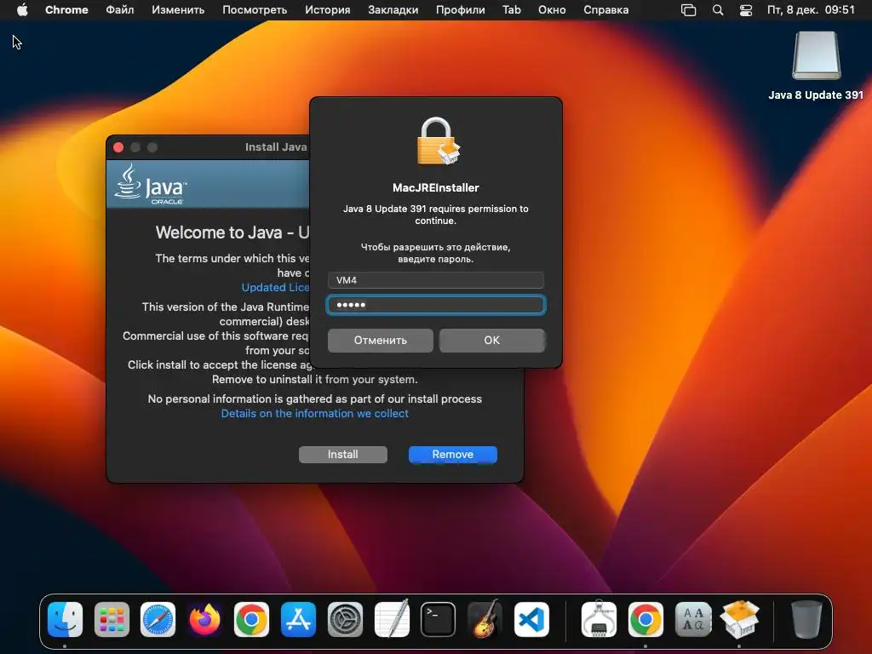The width and height of the screenshot is (872, 654).
Task: Open GarageBand guitar icon in Dock
Action: coord(485,620)
